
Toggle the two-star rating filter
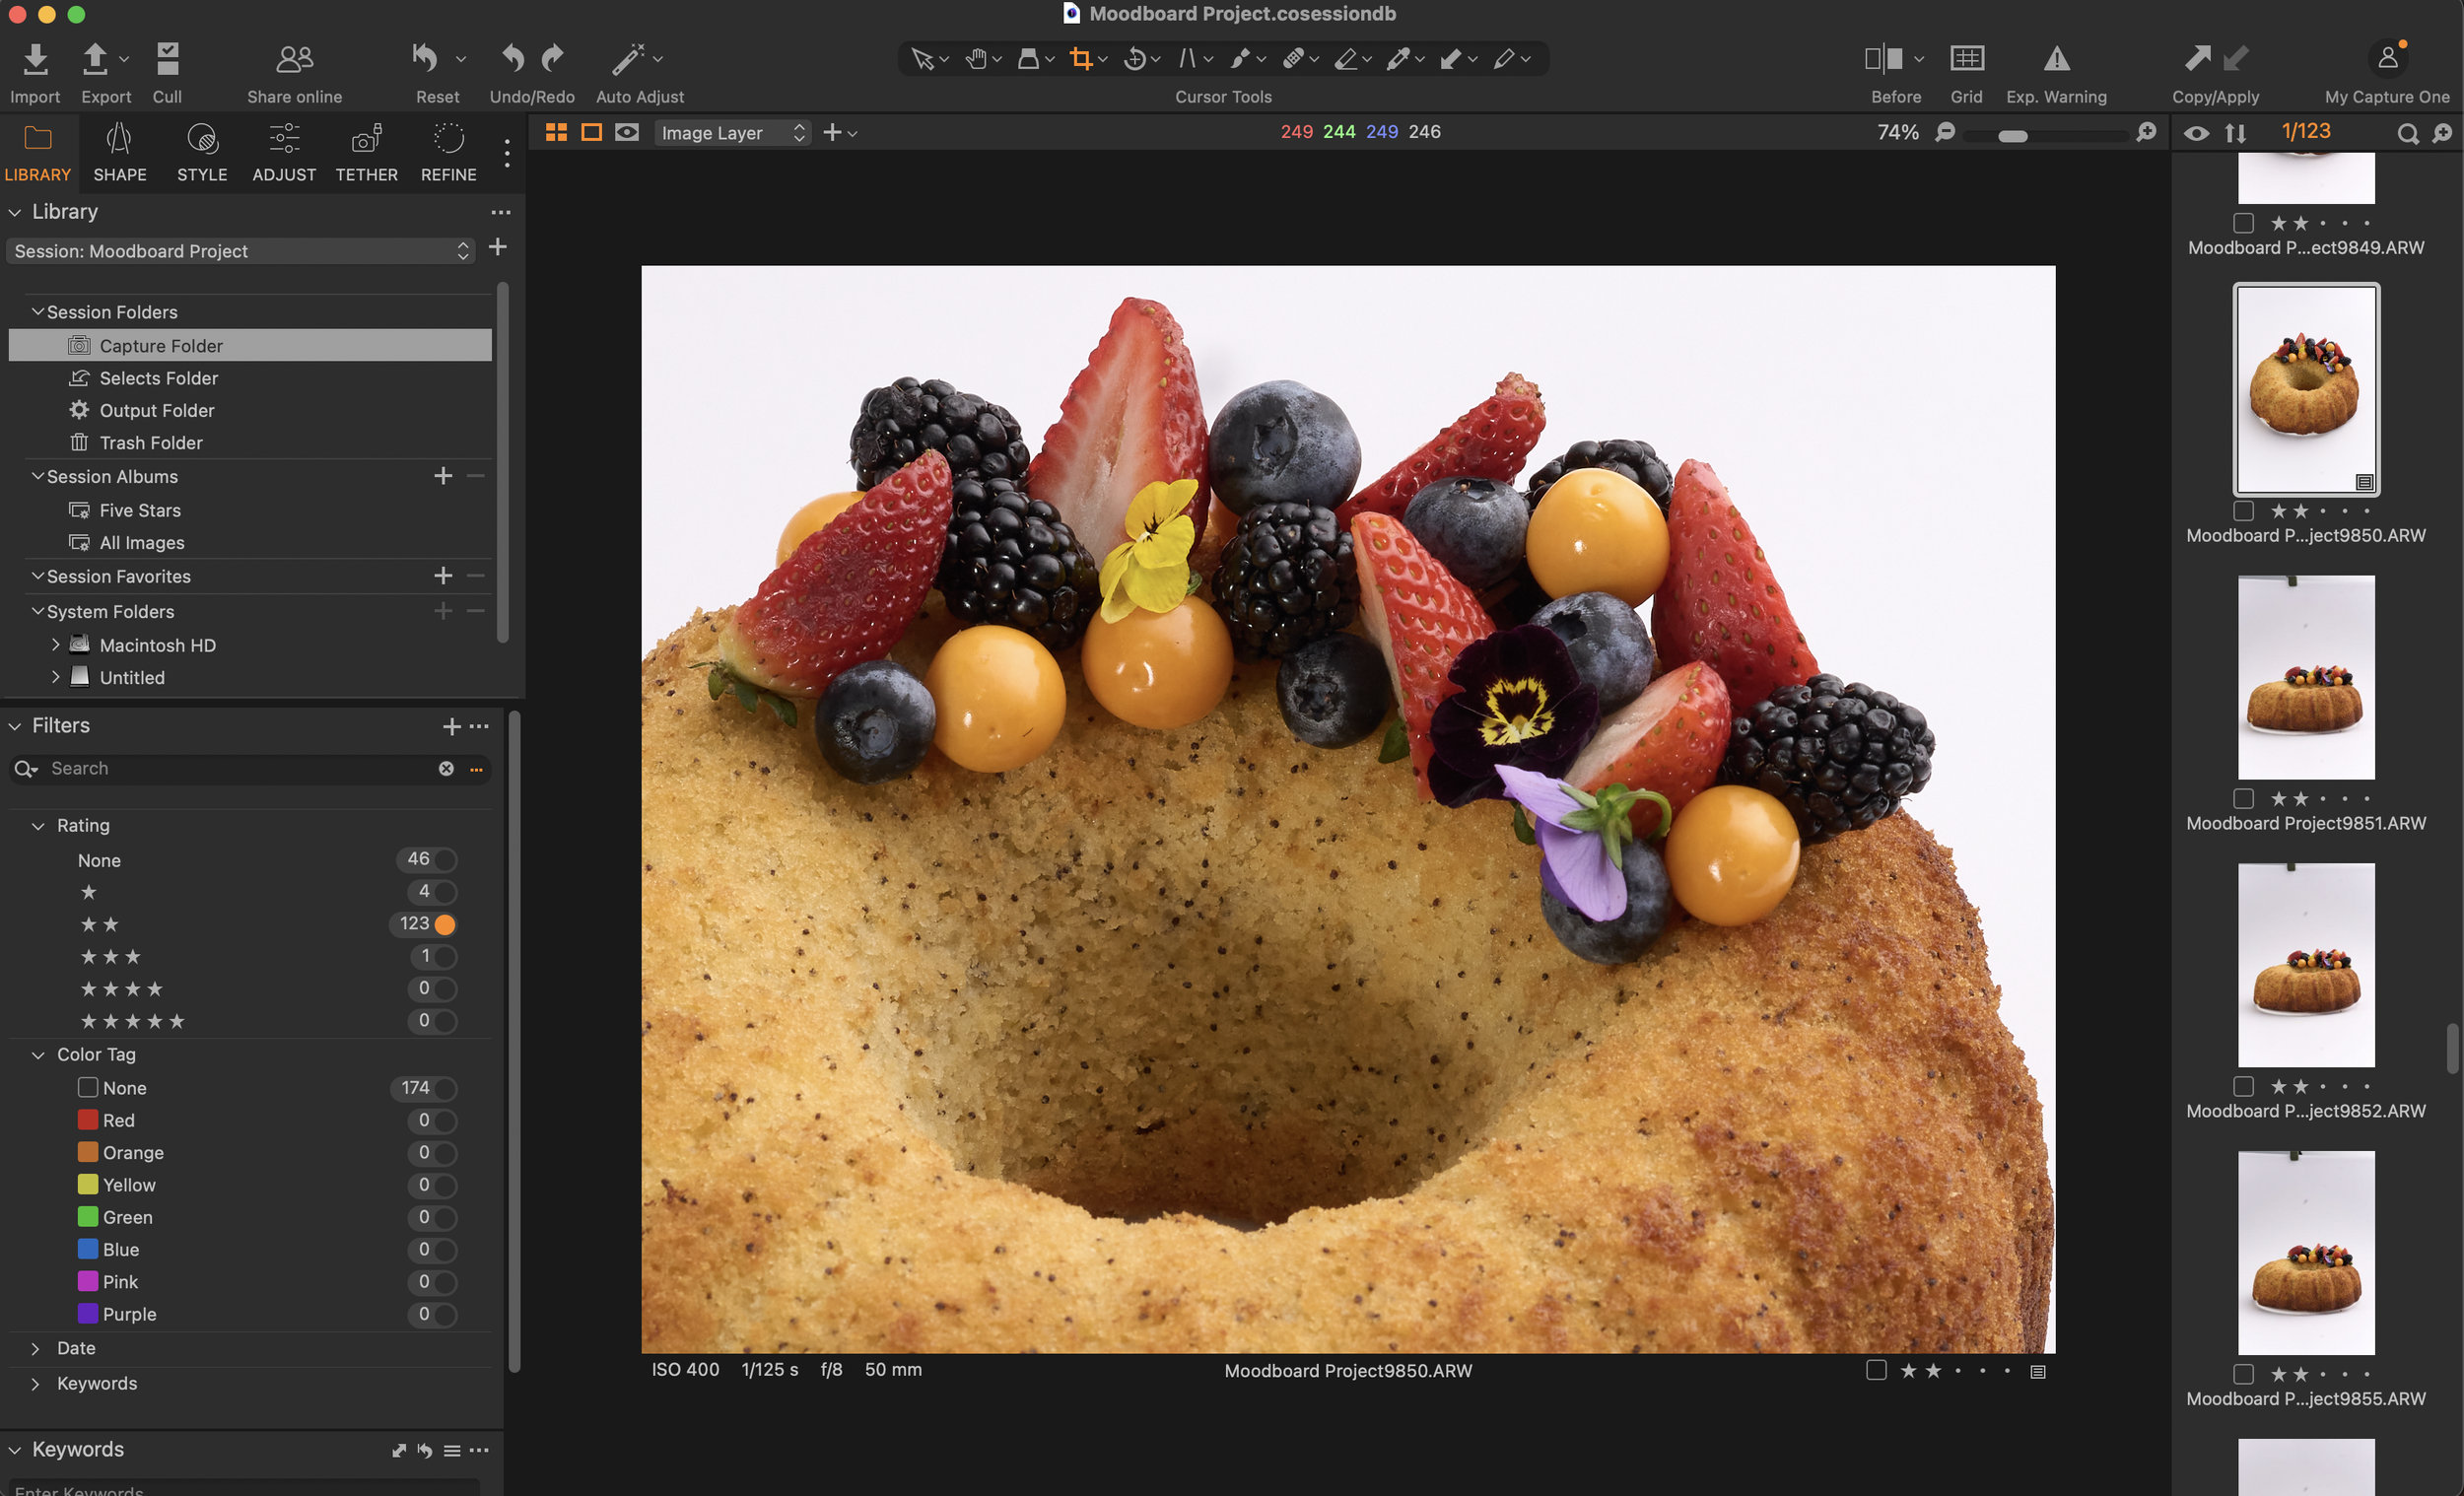pos(445,924)
